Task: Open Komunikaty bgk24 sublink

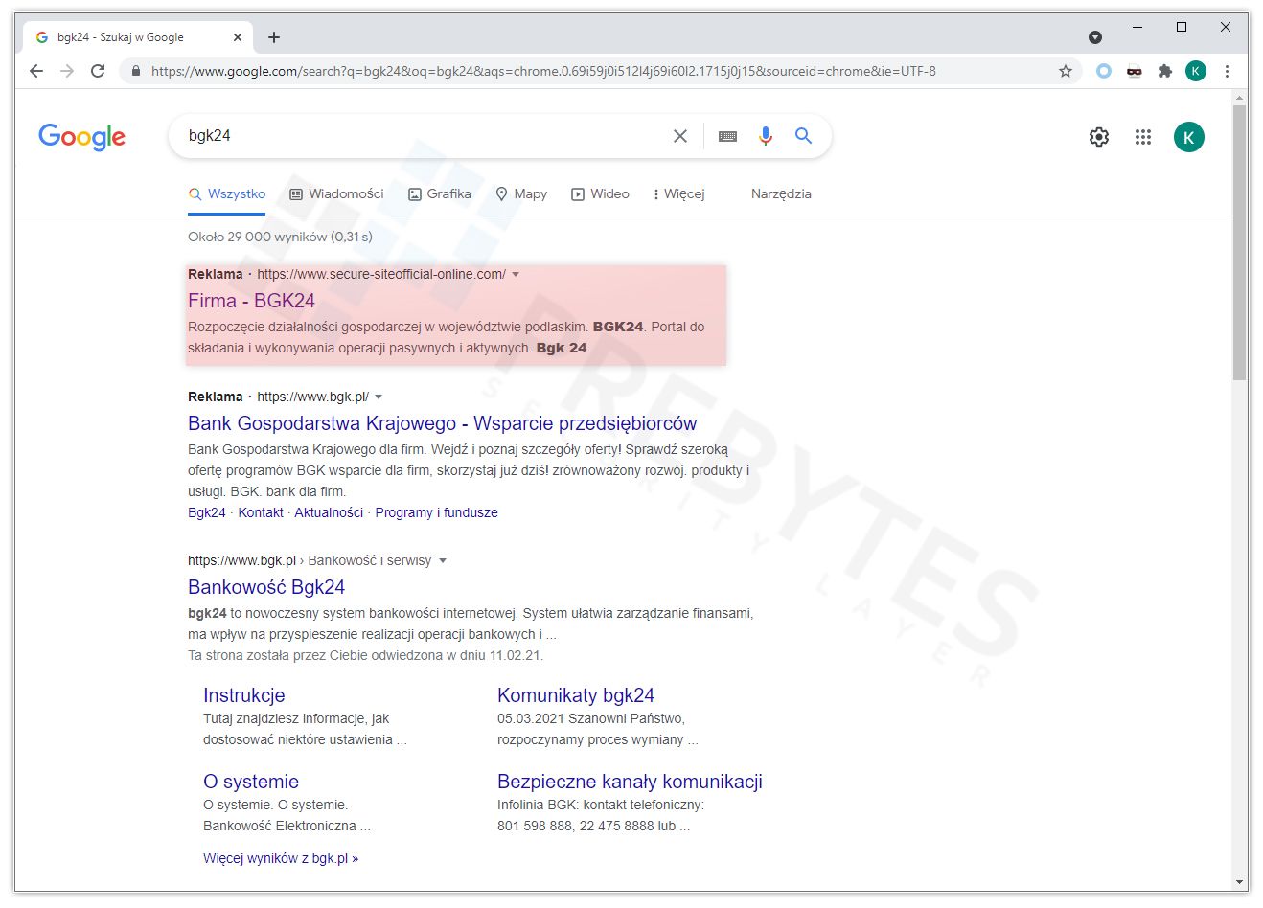Action: (576, 695)
